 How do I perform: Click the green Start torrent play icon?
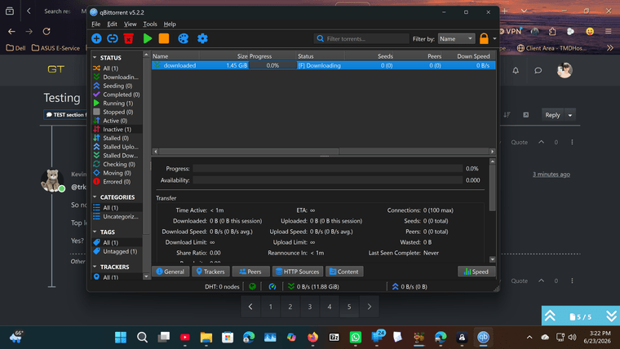tap(148, 38)
